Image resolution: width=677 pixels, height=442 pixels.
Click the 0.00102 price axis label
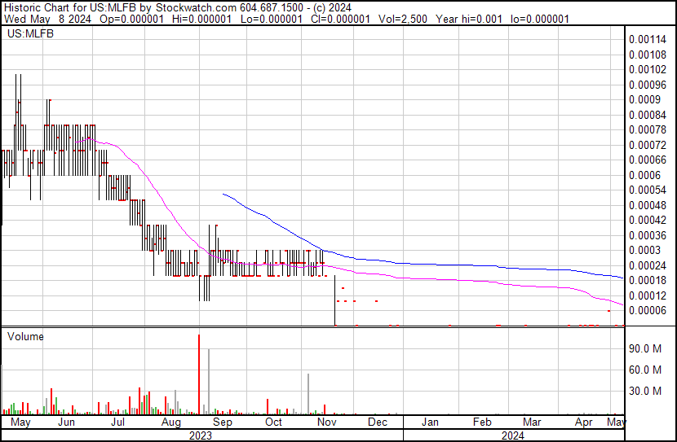pos(647,69)
